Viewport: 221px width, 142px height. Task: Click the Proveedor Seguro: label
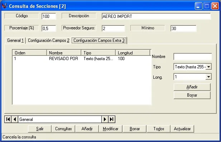[x=79, y=28]
